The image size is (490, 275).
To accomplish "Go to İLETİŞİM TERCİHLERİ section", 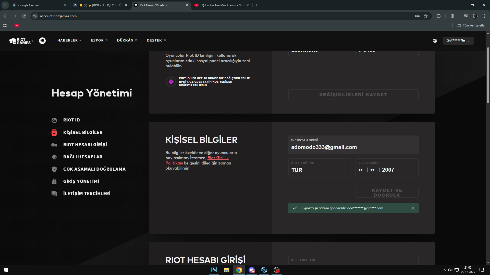I will tap(87, 194).
